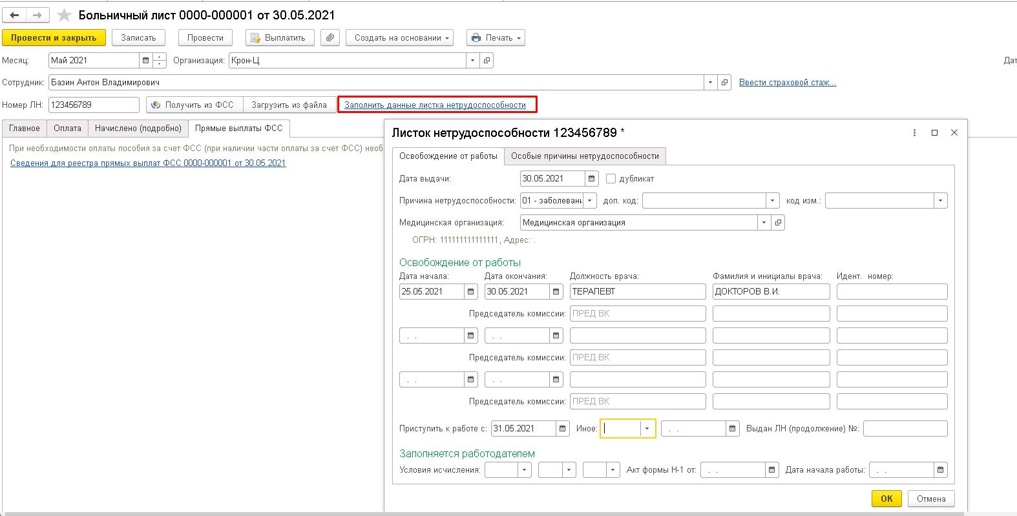Step the Месяц value with the spinner
1017x516 pixels.
pos(160,61)
